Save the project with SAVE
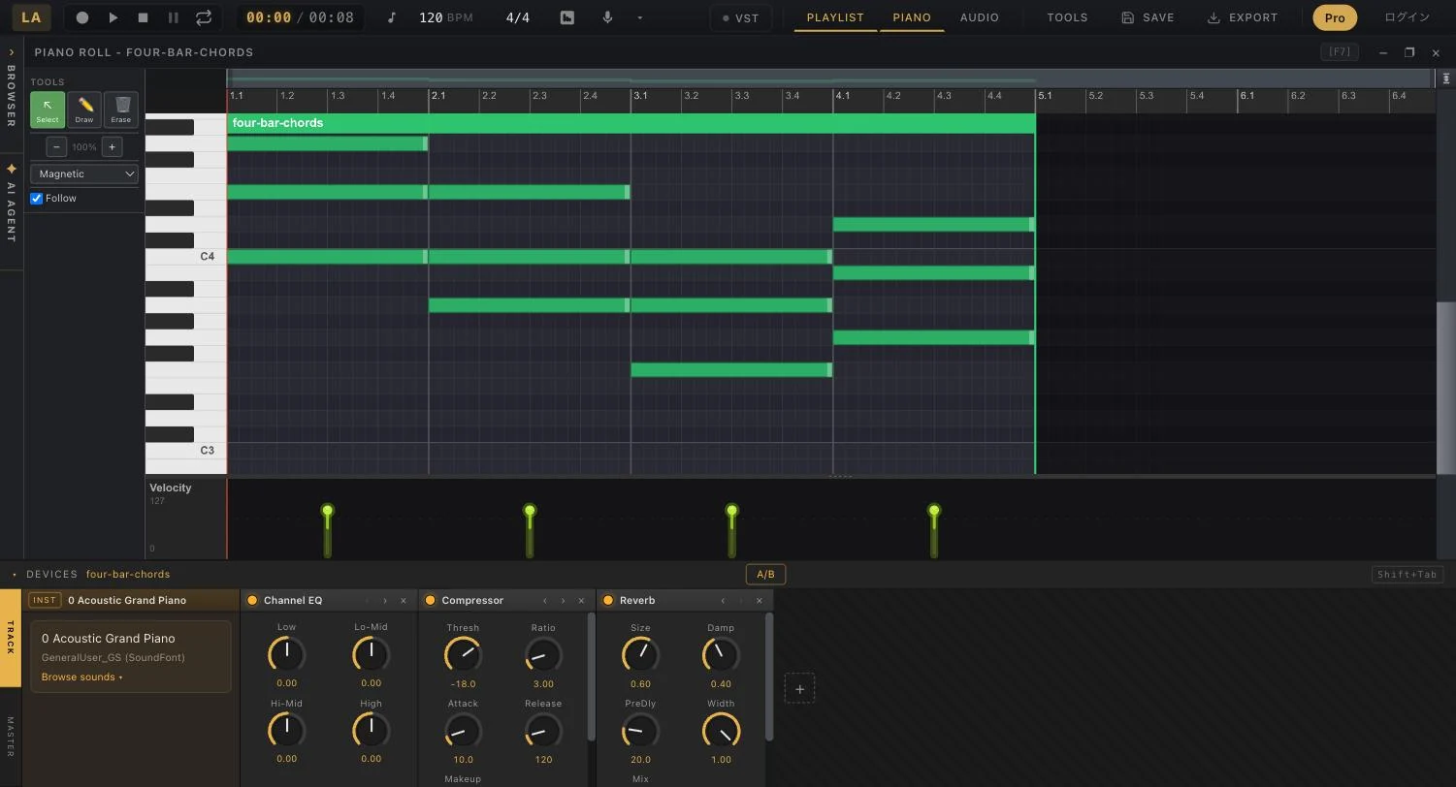The width and height of the screenshot is (1456, 787). tap(1148, 17)
